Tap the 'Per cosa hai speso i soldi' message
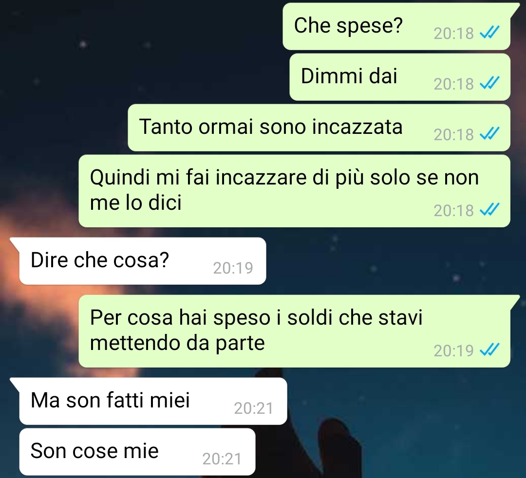Screen dimensions: 526x478 point(295,331)
